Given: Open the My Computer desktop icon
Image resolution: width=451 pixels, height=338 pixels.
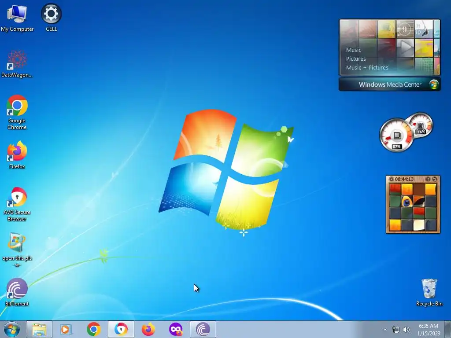Looking at the screenshot, I should click(17, 18).
